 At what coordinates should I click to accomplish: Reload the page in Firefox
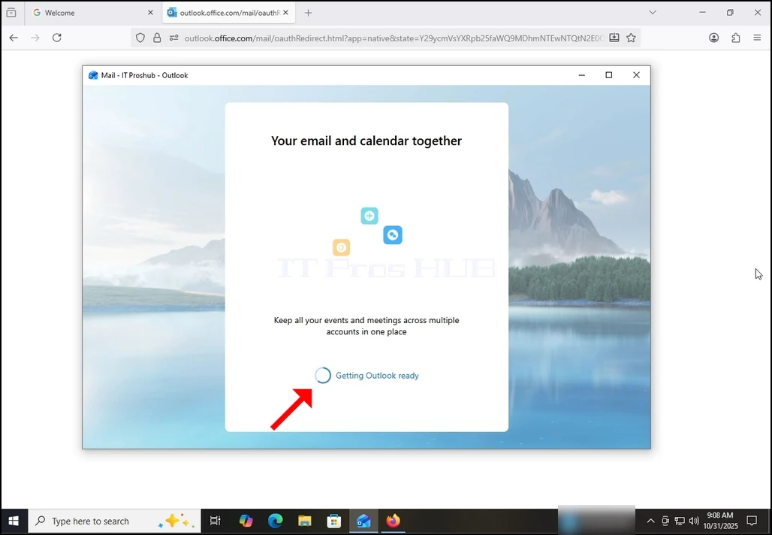point(57,38)
